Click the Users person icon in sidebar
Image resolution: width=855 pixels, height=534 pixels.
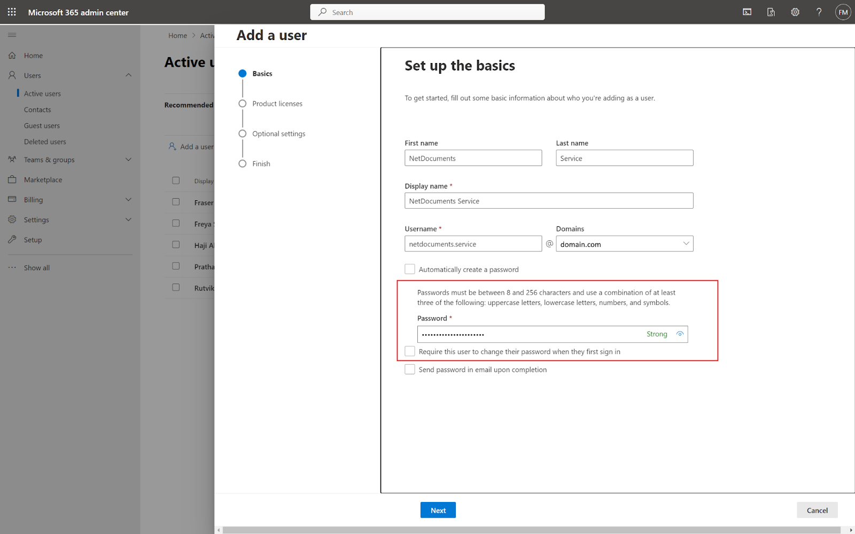click(x=12, y=75)
